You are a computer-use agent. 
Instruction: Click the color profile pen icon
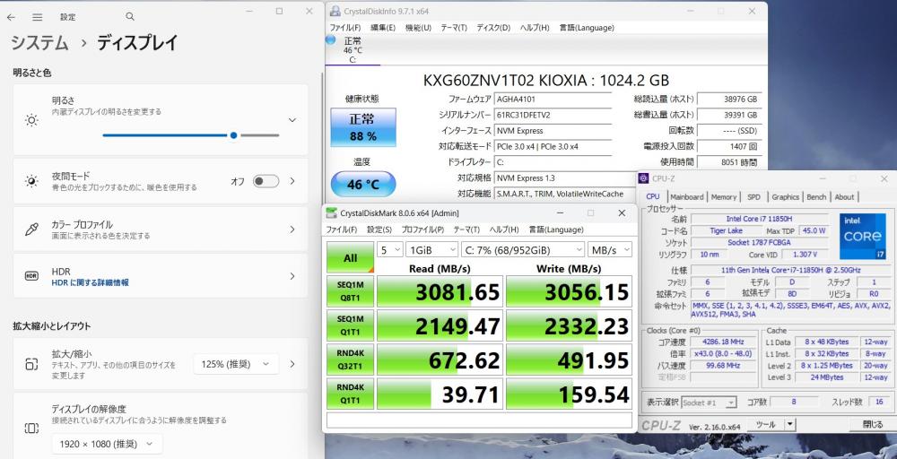coord(31,229)
